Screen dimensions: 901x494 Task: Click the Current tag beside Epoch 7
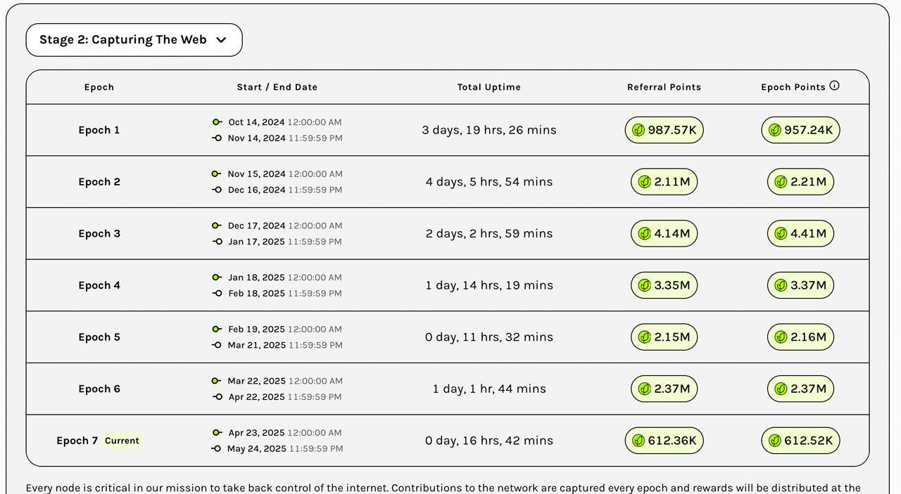(122, 441)
